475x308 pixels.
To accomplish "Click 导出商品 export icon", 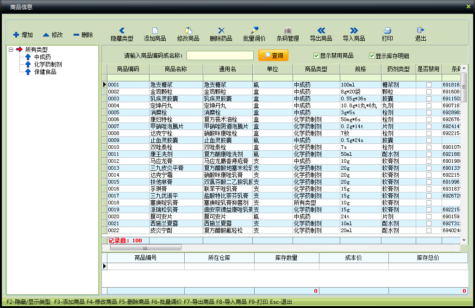I will (321, 31).
